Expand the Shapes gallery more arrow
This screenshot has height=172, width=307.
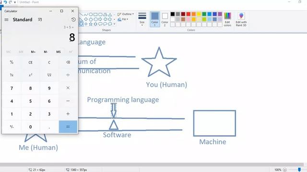pyautogui.click(x=115, y=24)
